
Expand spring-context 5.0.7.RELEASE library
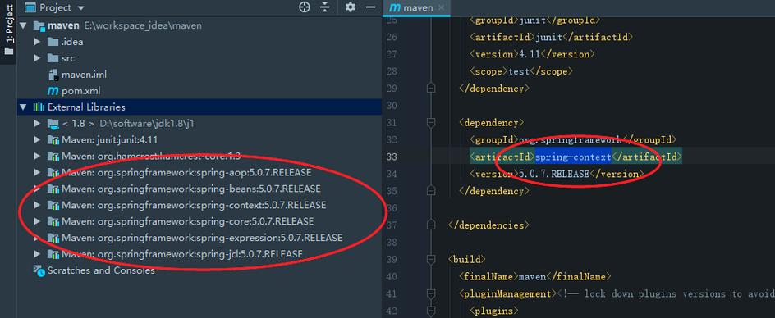(37, 205)
